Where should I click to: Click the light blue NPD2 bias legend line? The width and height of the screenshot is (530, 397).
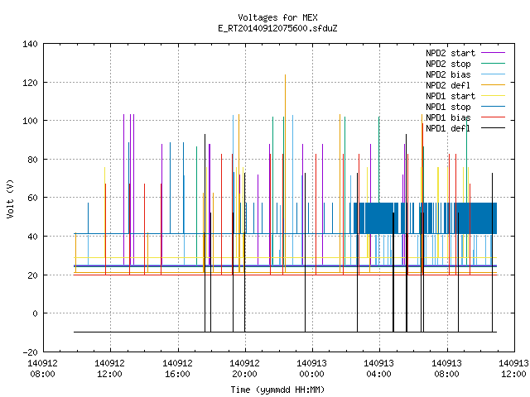point(494,74)
